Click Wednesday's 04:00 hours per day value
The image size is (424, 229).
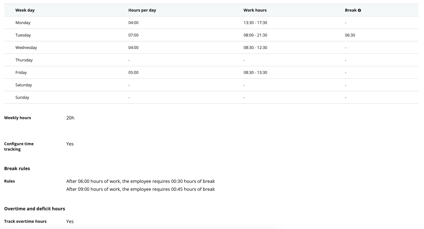134,48
